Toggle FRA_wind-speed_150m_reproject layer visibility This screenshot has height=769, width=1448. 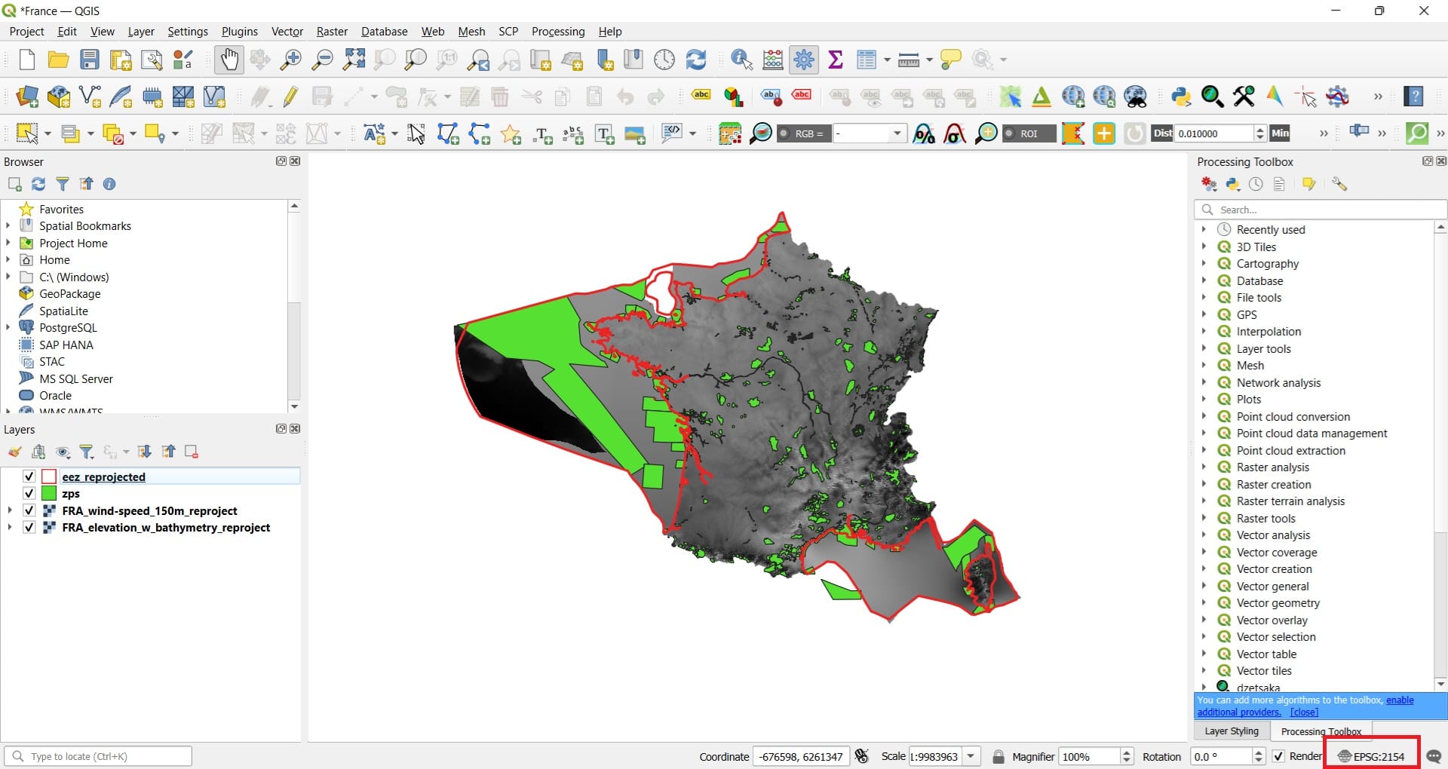point(29,510)
